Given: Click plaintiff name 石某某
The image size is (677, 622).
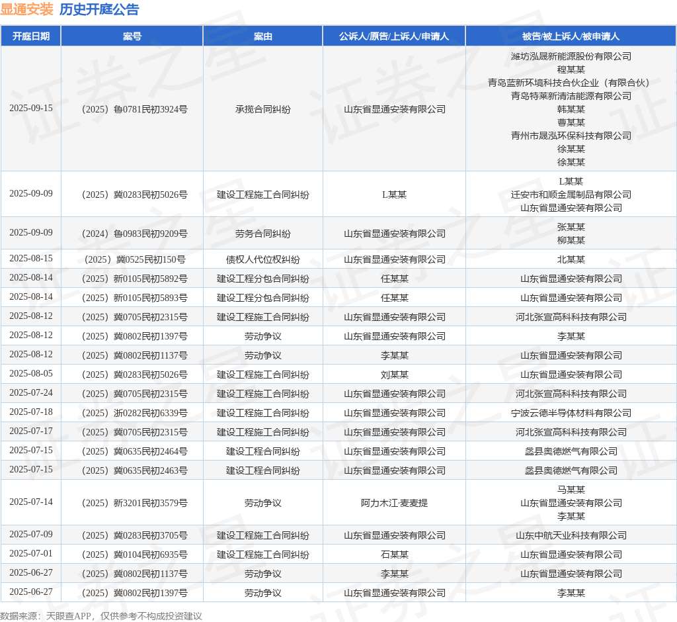Looking at the screenshot, I should 394,555.
